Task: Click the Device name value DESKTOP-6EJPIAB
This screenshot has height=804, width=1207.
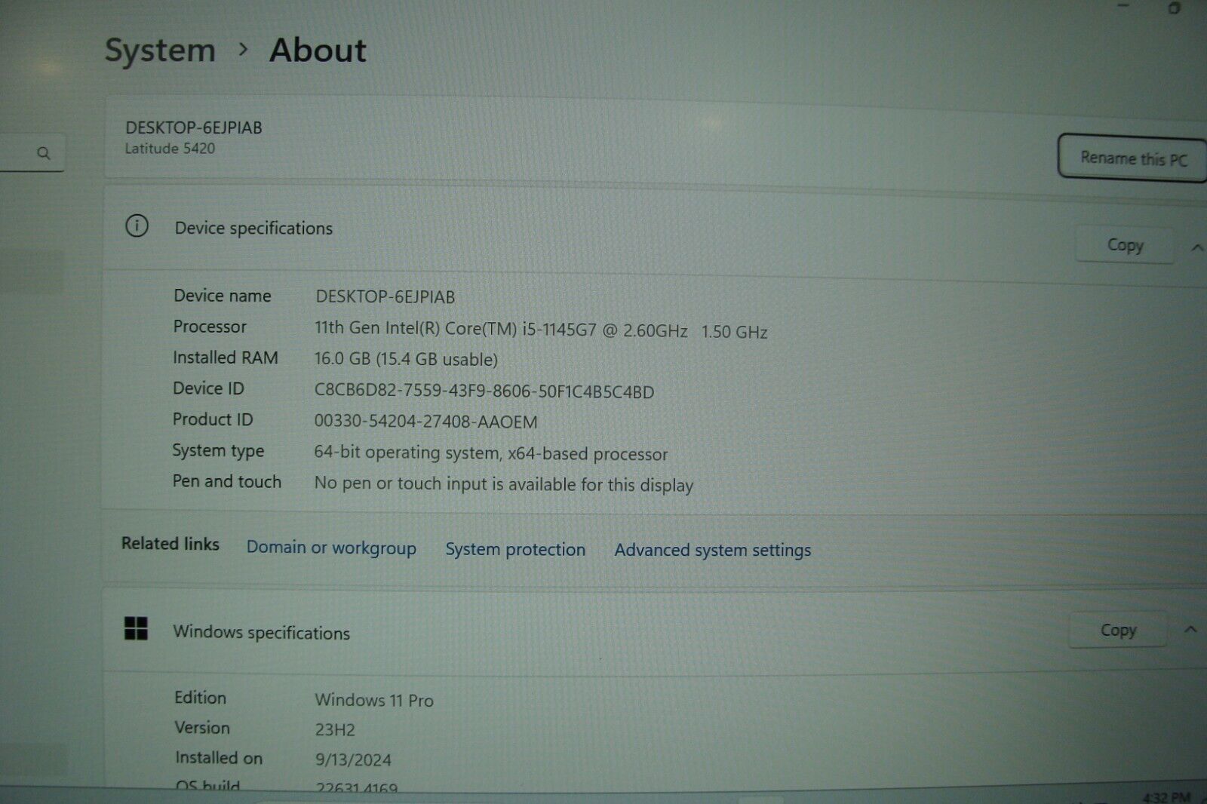Action: tap(385, 296)
